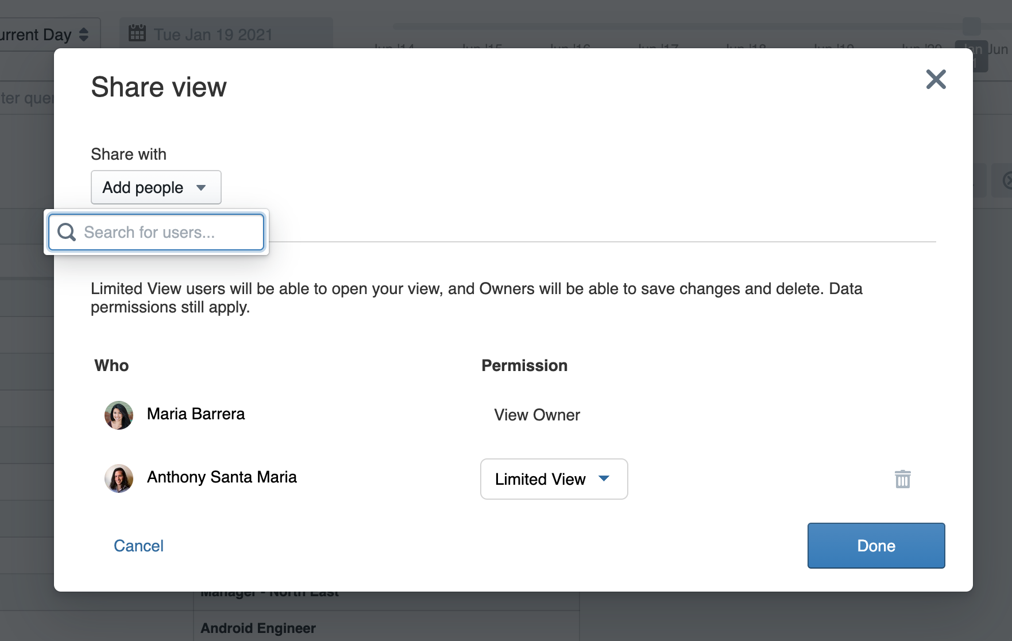Delete Anthony Santa Maria's sharing permission
The image size is (1012, 641).
(x=902, y=479)
